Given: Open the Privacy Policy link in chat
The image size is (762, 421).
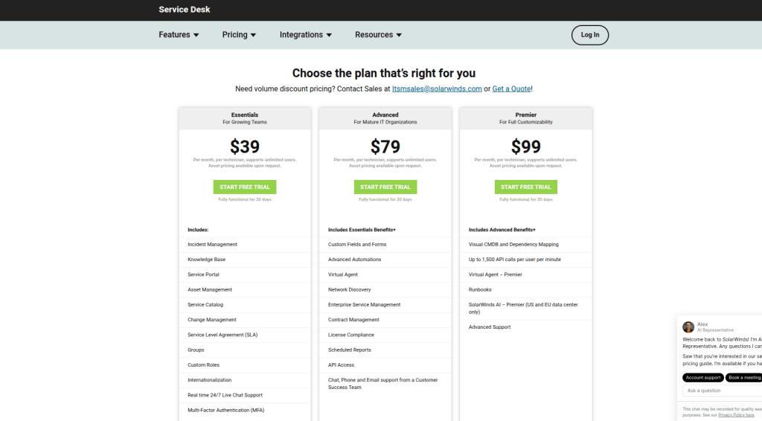Looking at the screenshot, I should coord(736,415).
